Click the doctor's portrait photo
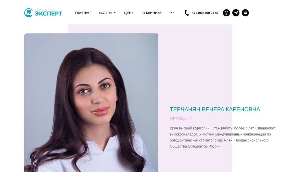Viewport: 306px width, 172px height. (x=91, y=103)
